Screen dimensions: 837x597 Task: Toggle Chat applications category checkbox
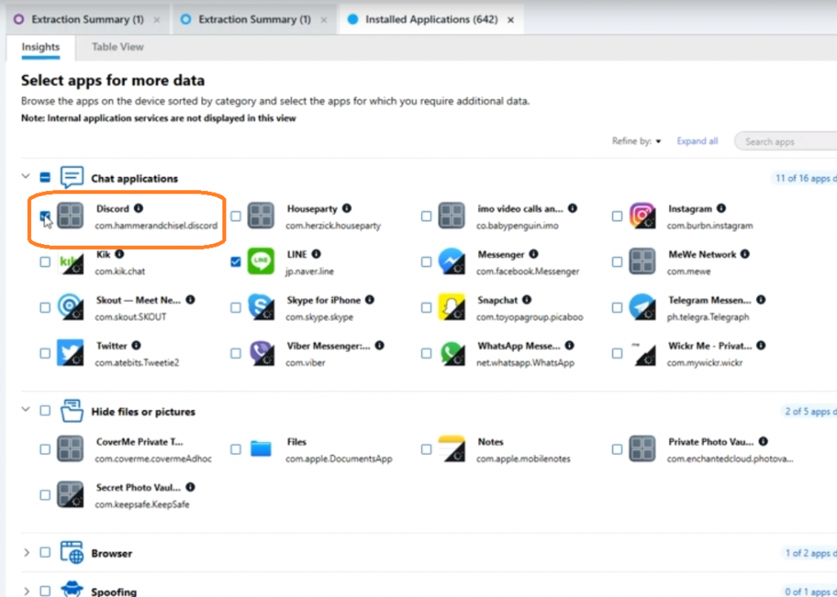[45, 176]
